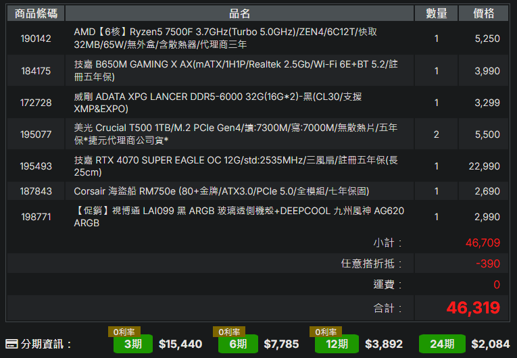Click product code 195077
Viewport: 517px width, 358px height.
point(36,134)
